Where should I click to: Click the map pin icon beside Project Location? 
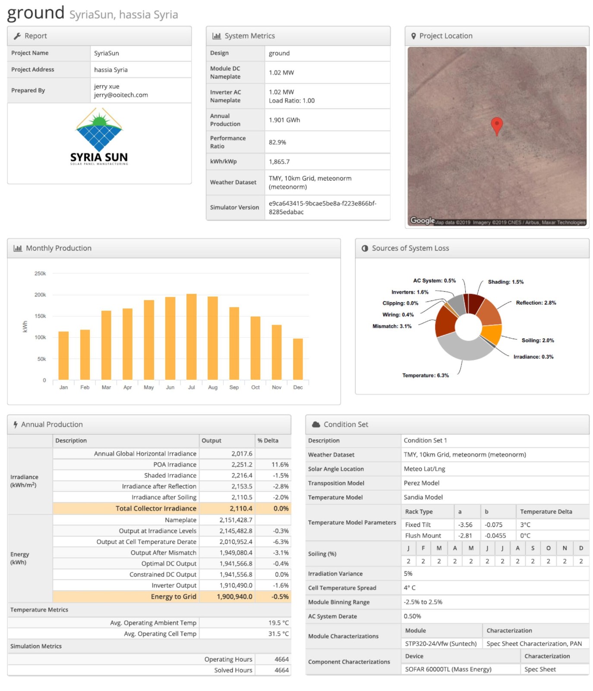coord(413,36)
